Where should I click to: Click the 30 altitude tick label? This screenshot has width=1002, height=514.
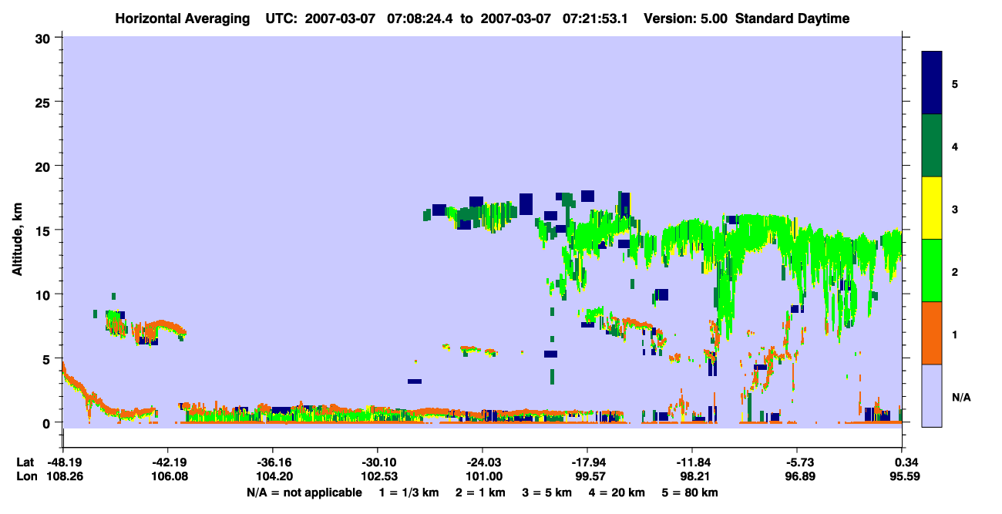pos(44,38)
